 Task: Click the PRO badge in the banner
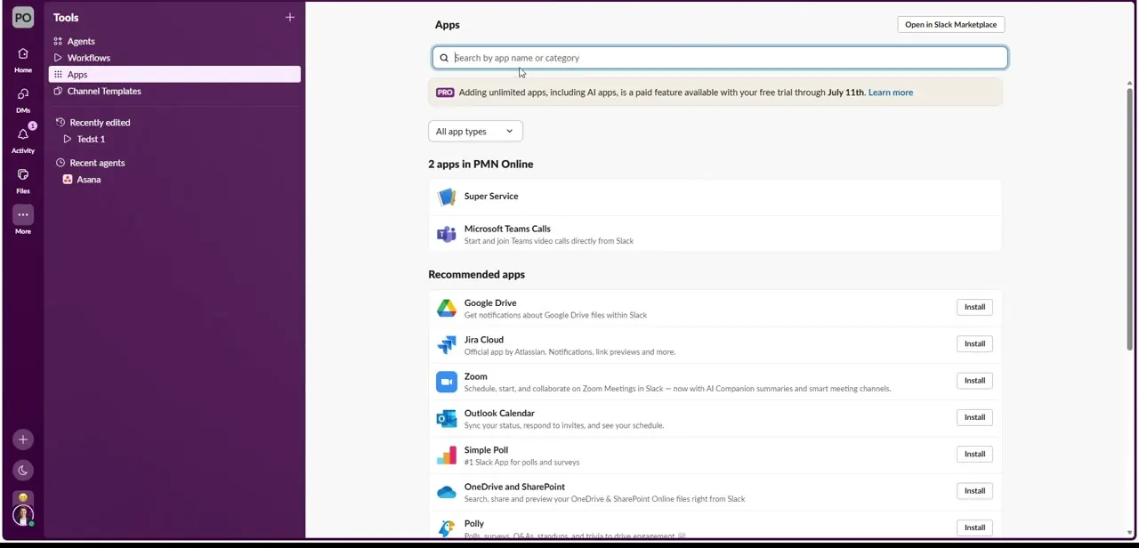click(445, 93)
